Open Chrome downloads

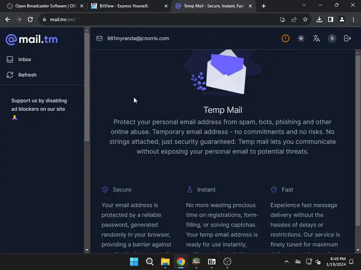[319, 20]
